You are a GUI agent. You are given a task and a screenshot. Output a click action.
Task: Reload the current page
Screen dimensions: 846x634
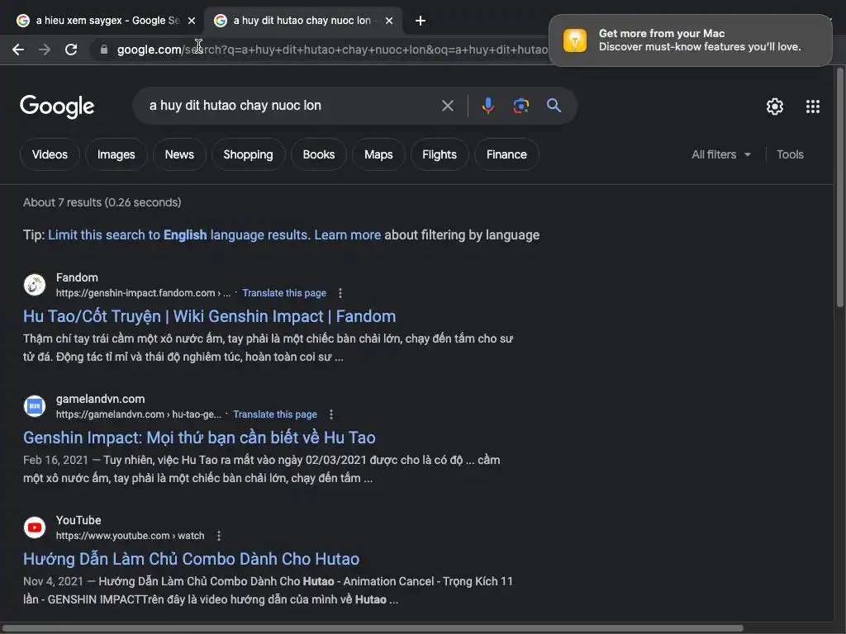point(71,50)
